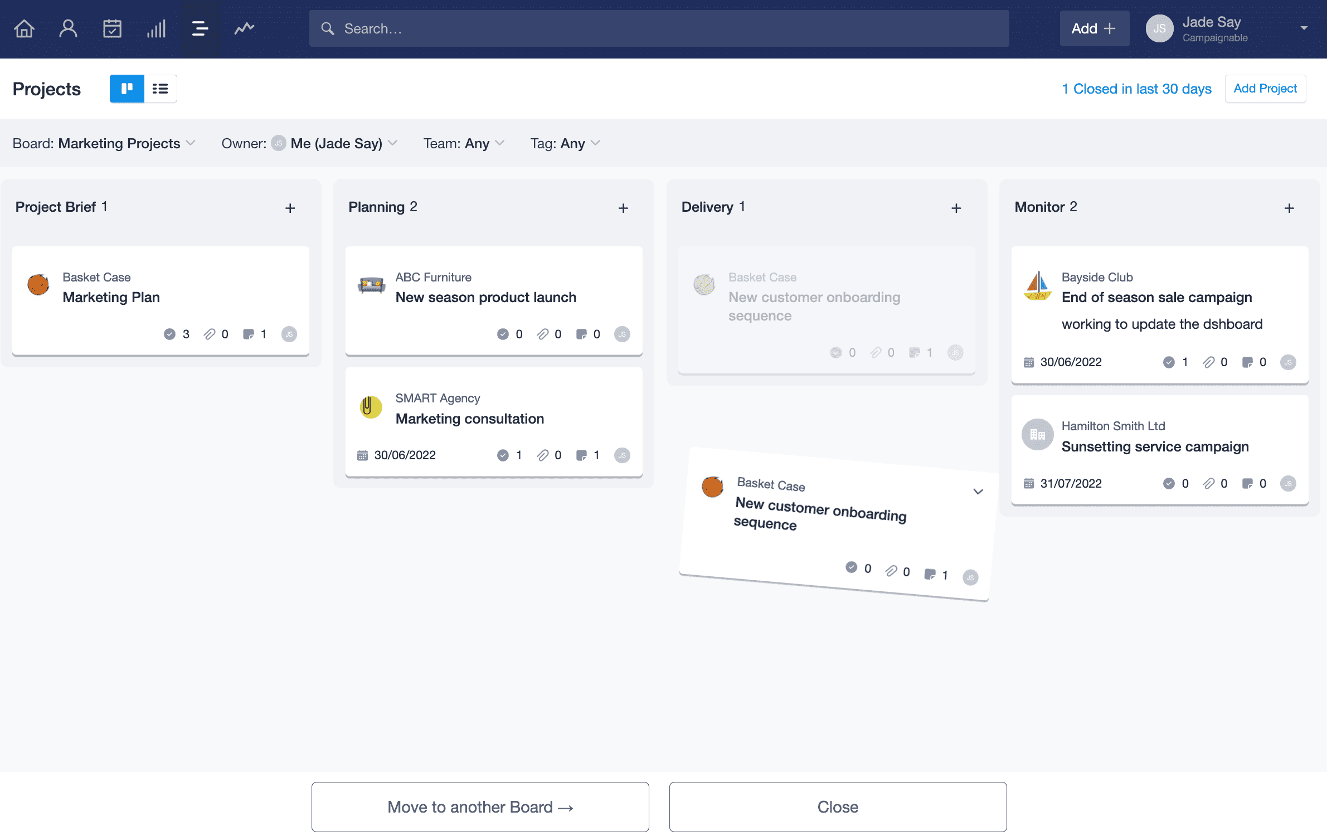This screenshot has width=1327, height=836.
Task: Click the contacts person icon
Action: [66, 28]
